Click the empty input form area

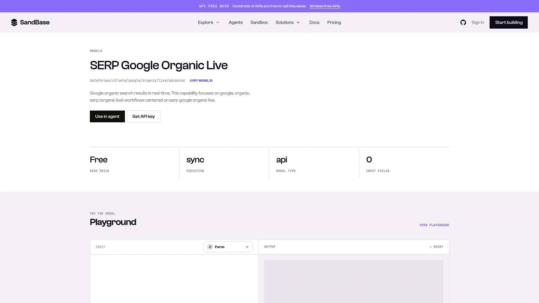click(174, 279)
